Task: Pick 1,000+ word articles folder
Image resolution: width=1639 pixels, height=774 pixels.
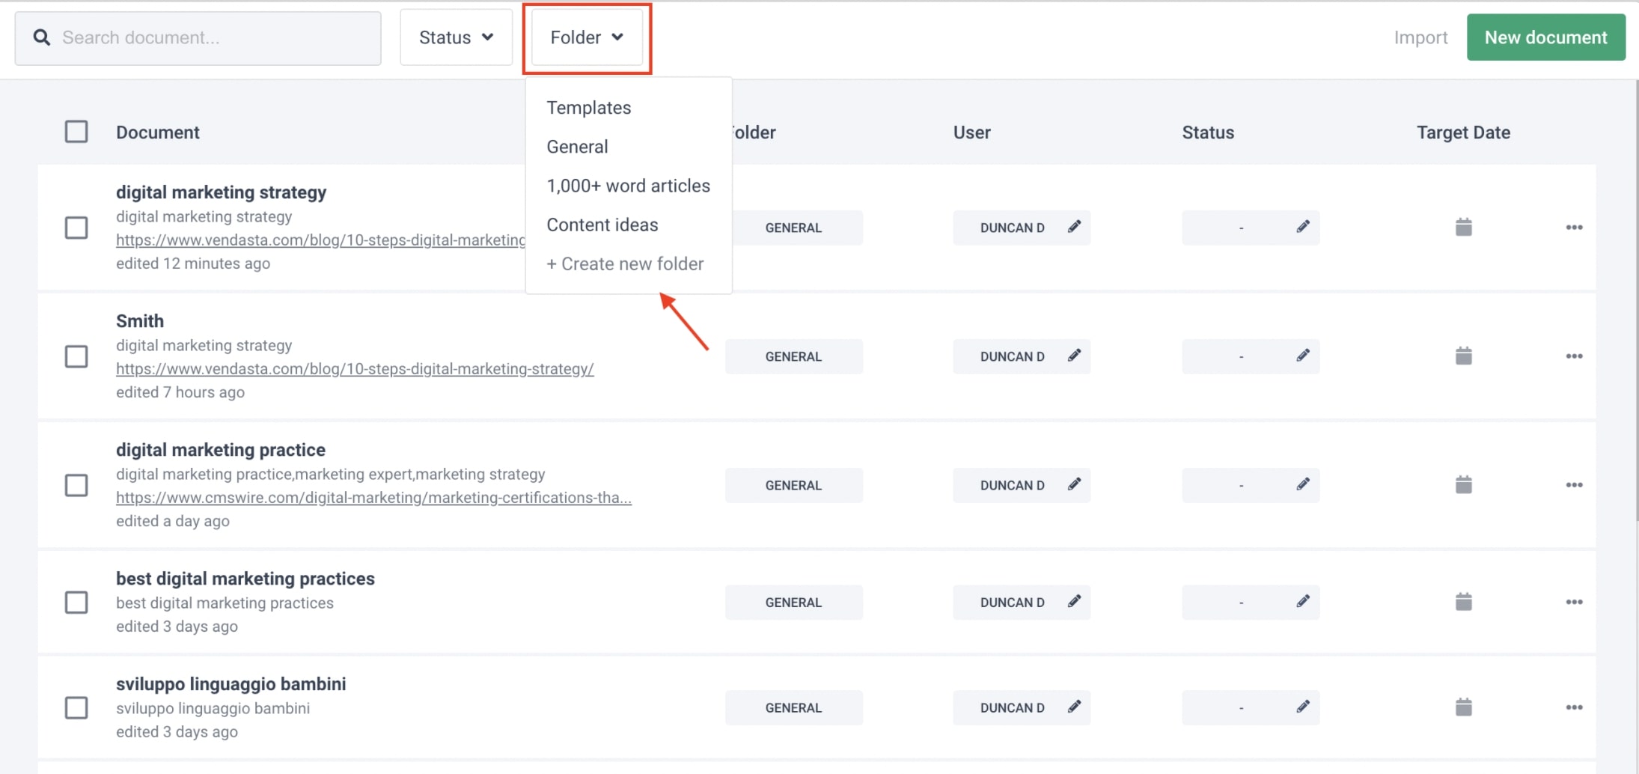Action: click(628, 186)
